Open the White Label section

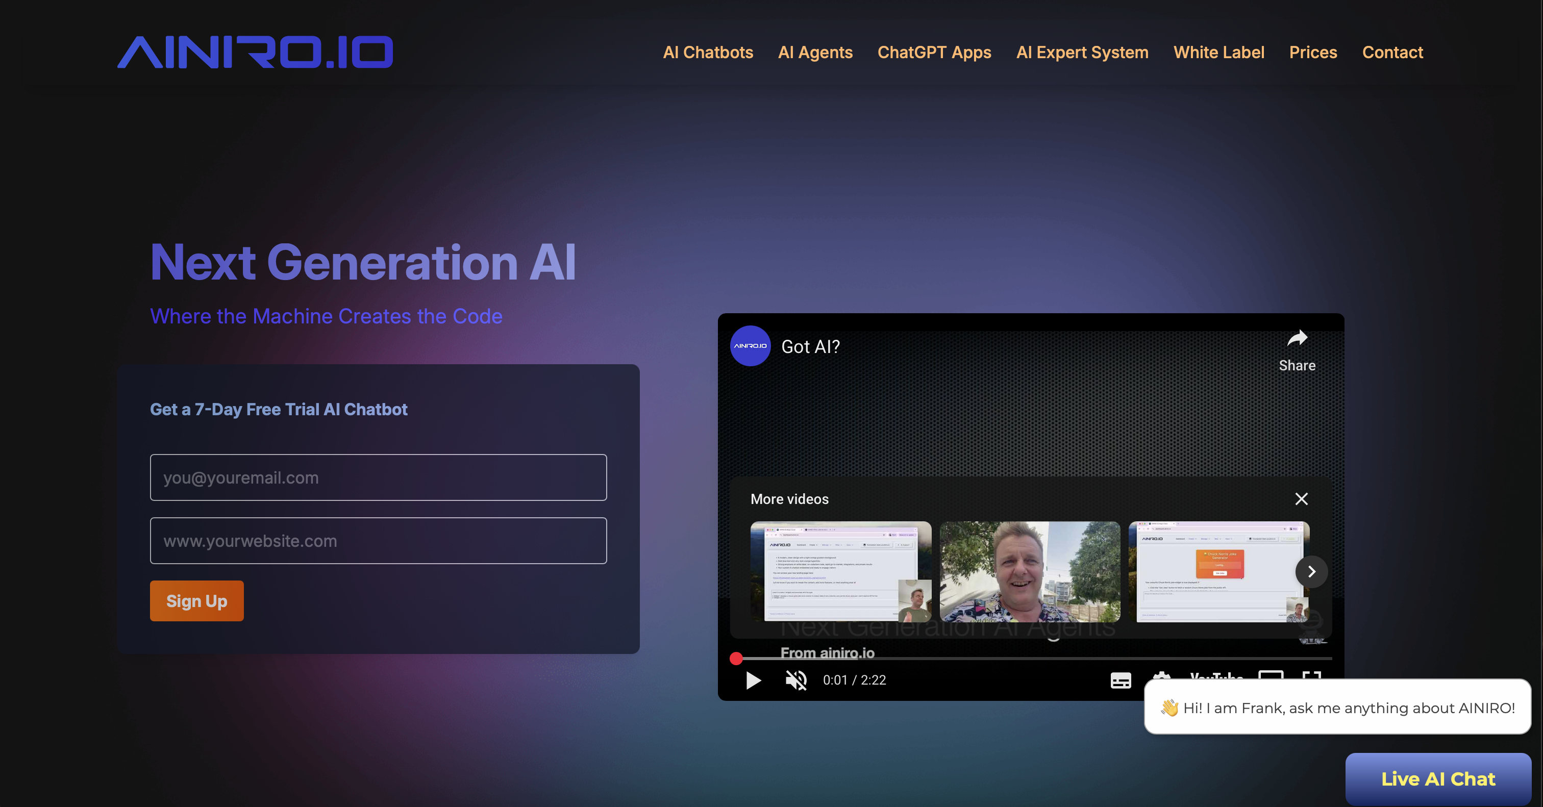pos(1219,52)
